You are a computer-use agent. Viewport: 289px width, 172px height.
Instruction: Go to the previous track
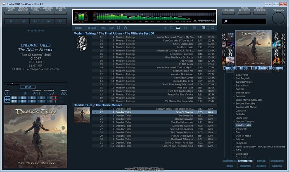pos(23,21)
